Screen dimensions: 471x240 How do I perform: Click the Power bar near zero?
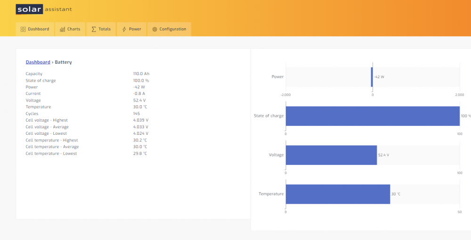tap(372, 77)
